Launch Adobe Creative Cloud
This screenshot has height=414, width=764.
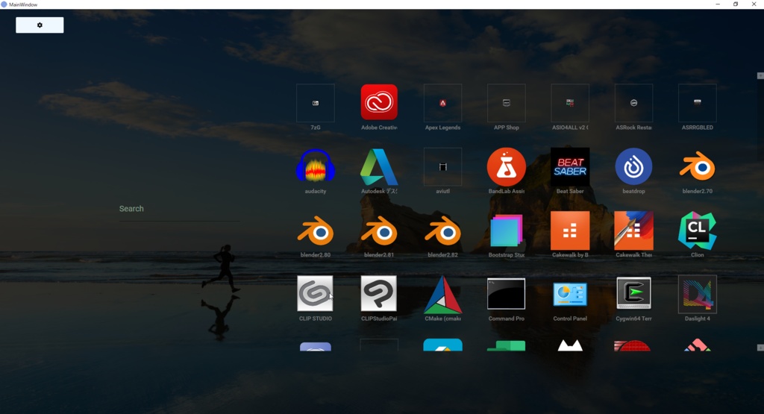[x=379, y=103]
